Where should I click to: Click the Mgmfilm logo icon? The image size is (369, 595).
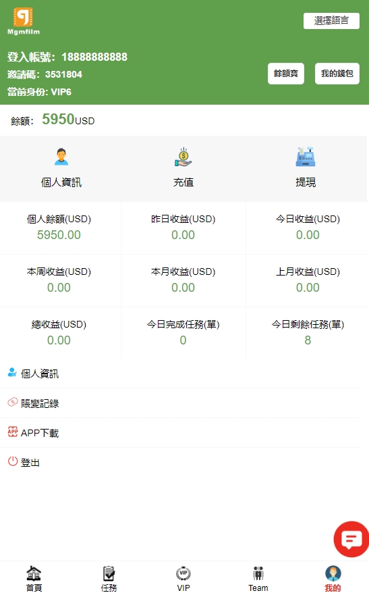(x=23, y=18)
